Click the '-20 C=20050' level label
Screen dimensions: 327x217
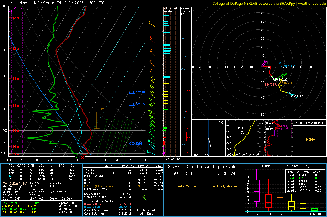tap(138, 104)
